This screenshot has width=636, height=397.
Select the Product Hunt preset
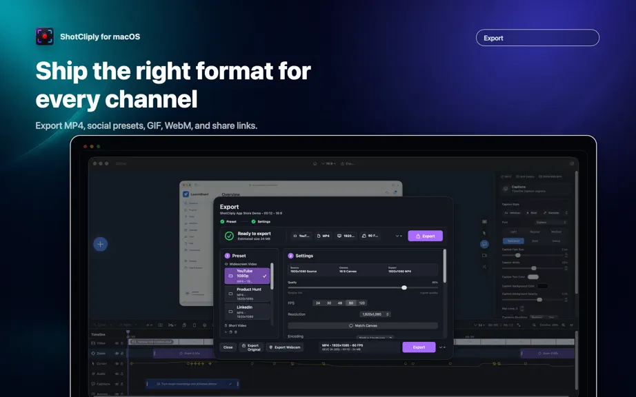[247, 294]
